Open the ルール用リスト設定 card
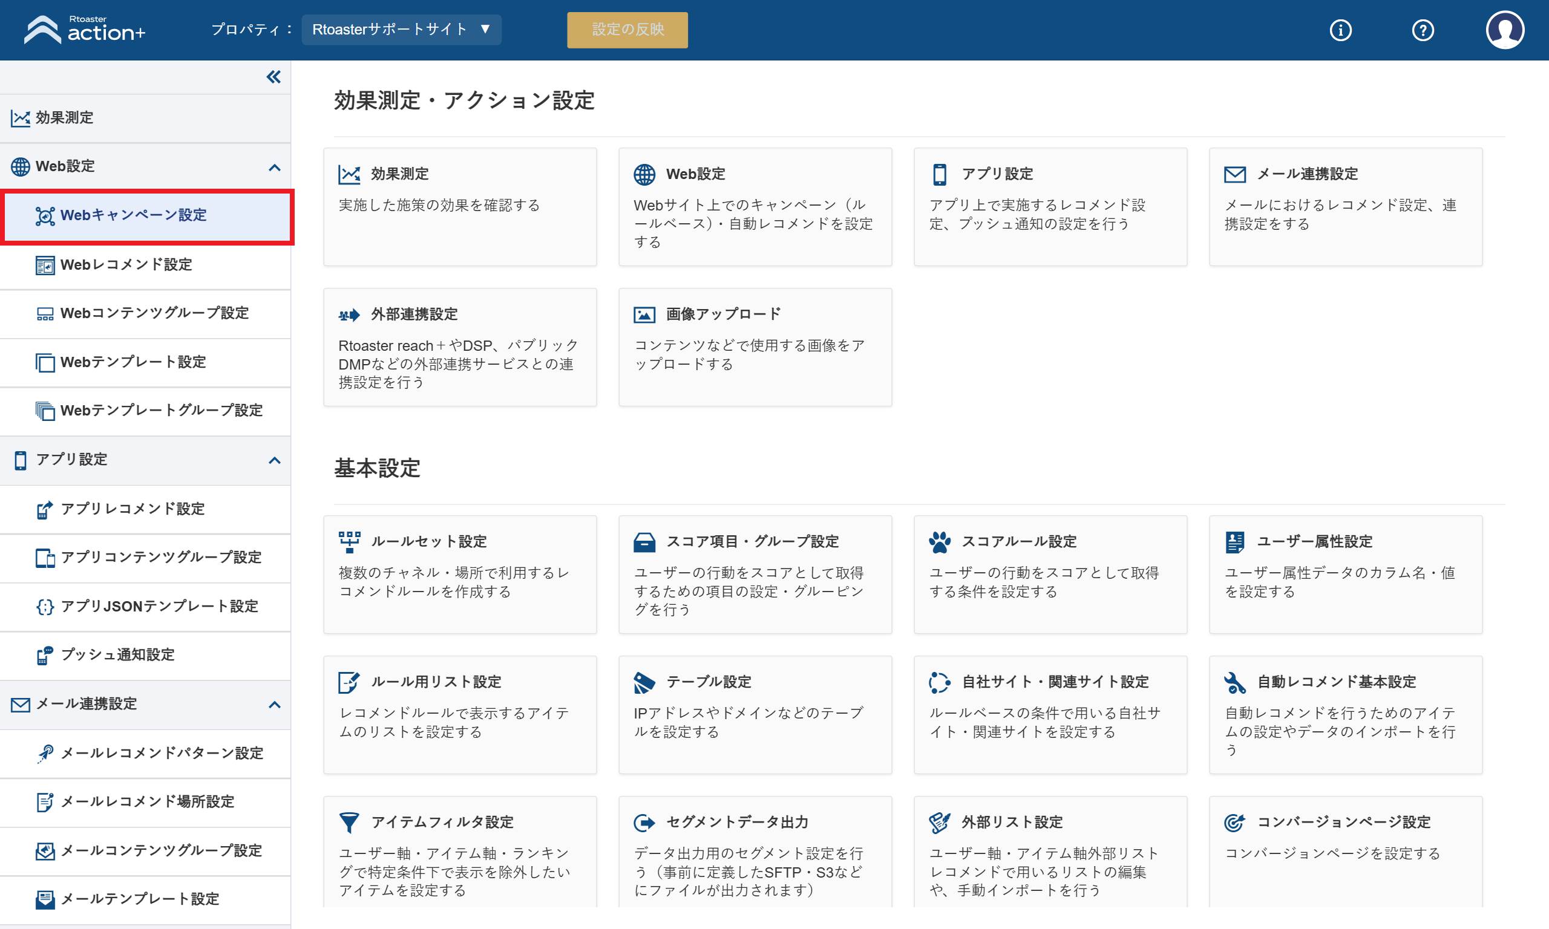Image resolution: width=1549 pixels, height=929 pixels. (x=460, y=715)
